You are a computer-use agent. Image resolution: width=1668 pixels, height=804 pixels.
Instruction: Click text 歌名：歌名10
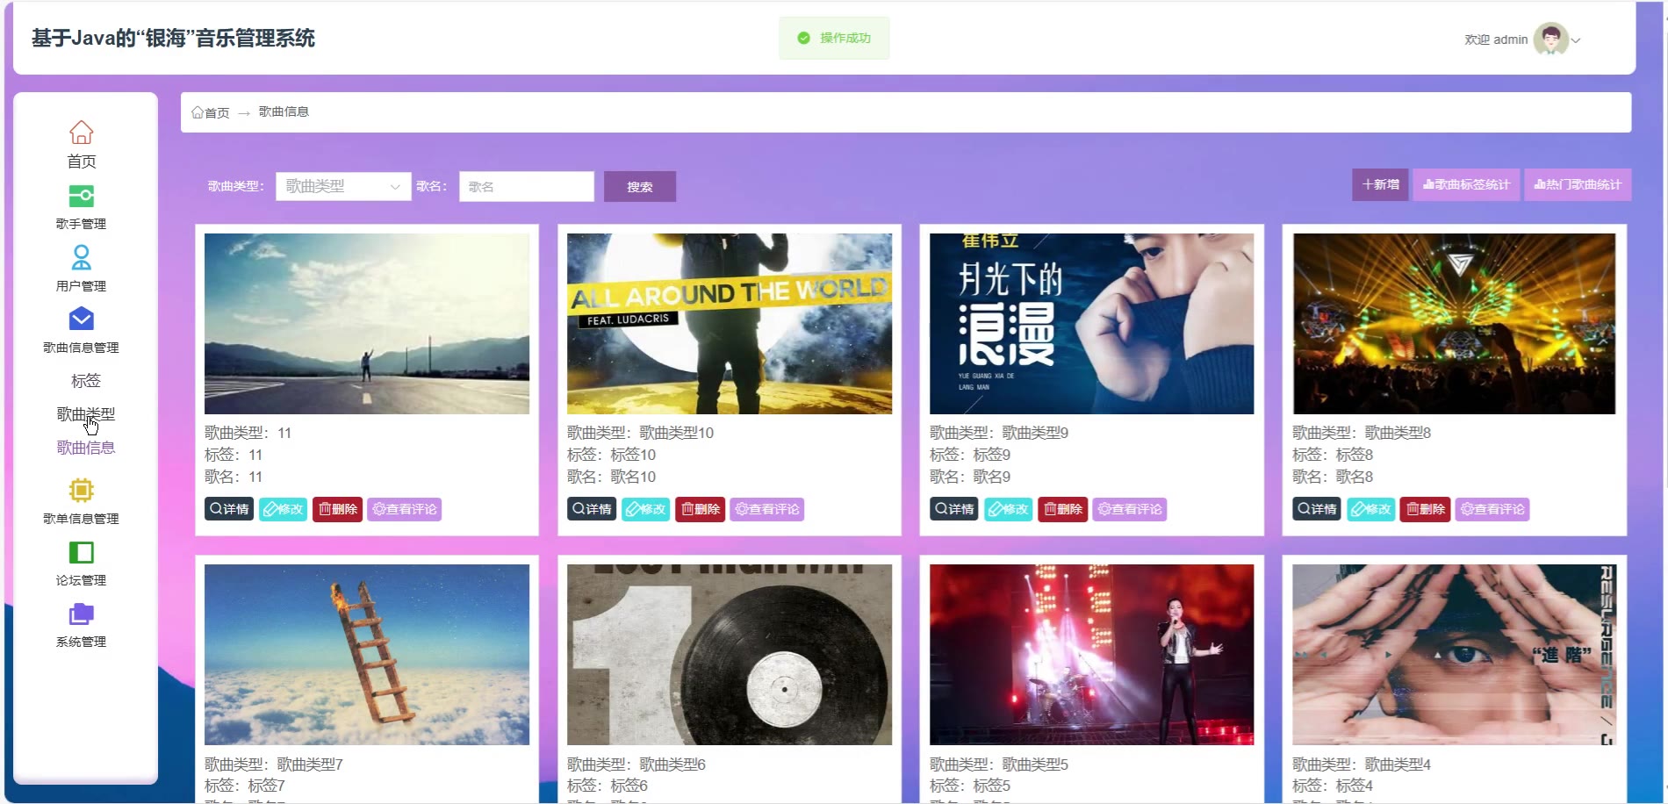click(612, 477)
